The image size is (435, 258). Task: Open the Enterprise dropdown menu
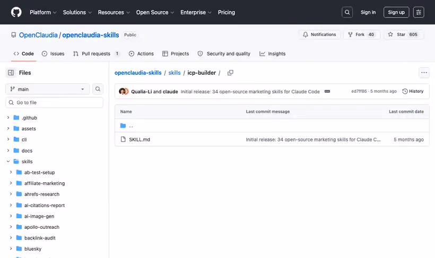[x=196, y=12]
